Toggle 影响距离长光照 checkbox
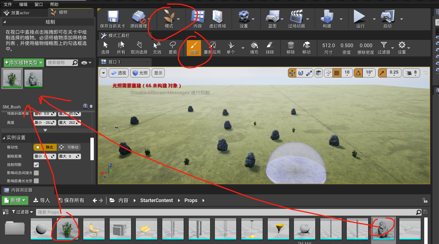Image resolution: width=439 pixels, height=244 pixels. [x=36, y=181]
